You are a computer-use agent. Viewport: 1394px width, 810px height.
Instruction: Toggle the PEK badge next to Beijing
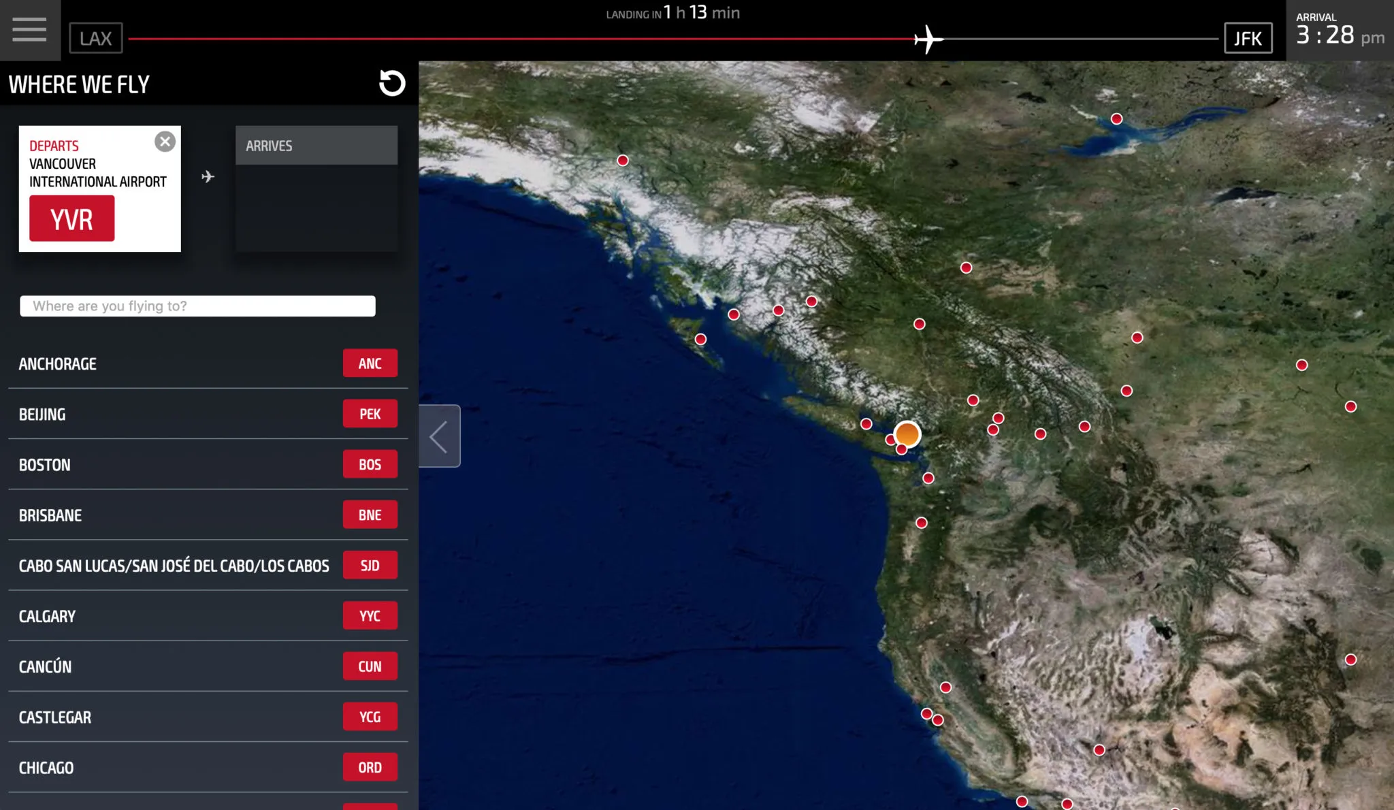click(370, 413)
